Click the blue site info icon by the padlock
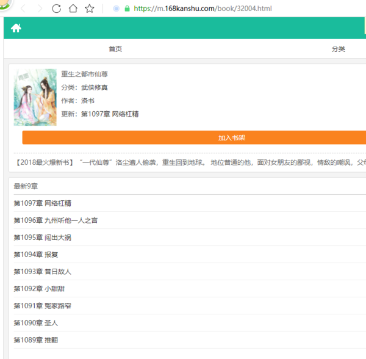366x359 pixels. click(116, 9)
